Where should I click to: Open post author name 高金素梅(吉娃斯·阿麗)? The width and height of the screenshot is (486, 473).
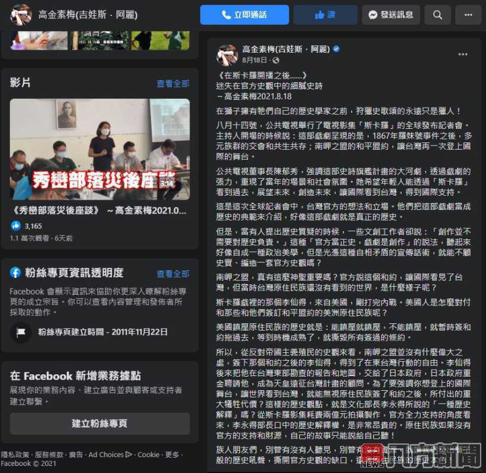(286, 49)
